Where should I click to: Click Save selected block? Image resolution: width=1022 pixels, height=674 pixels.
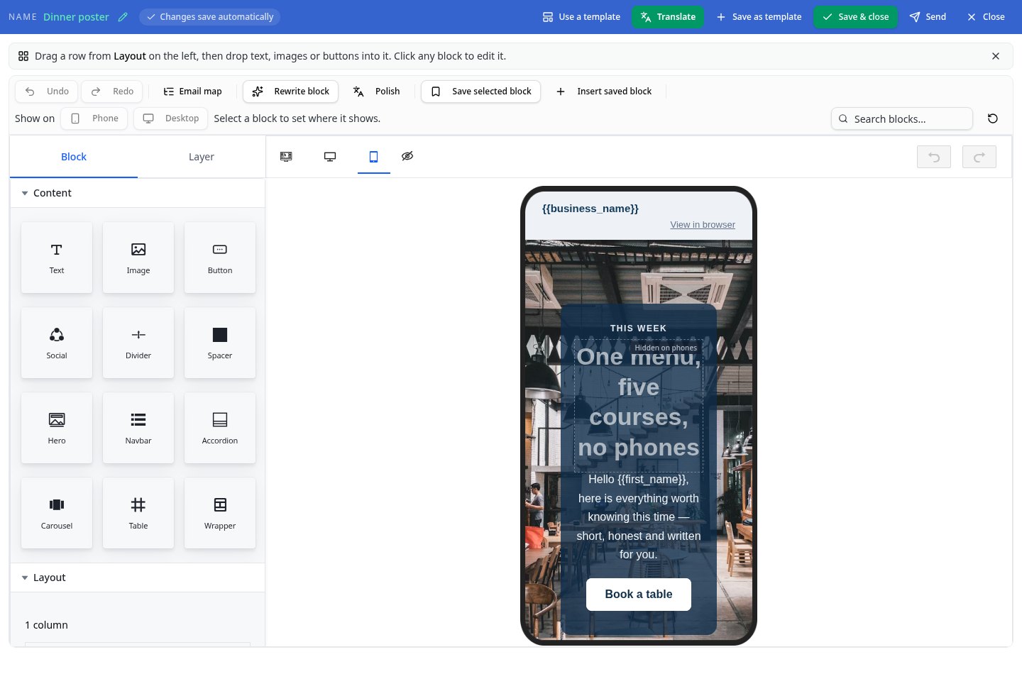pyautogui.click(x=481, y=92)
